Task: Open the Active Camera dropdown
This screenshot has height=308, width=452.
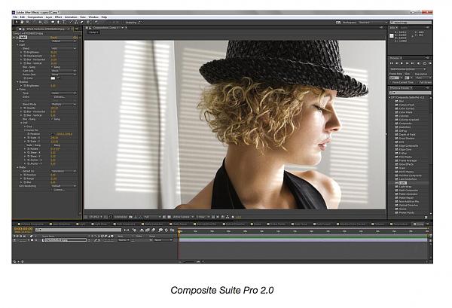Action: click(x=182, y=217)
